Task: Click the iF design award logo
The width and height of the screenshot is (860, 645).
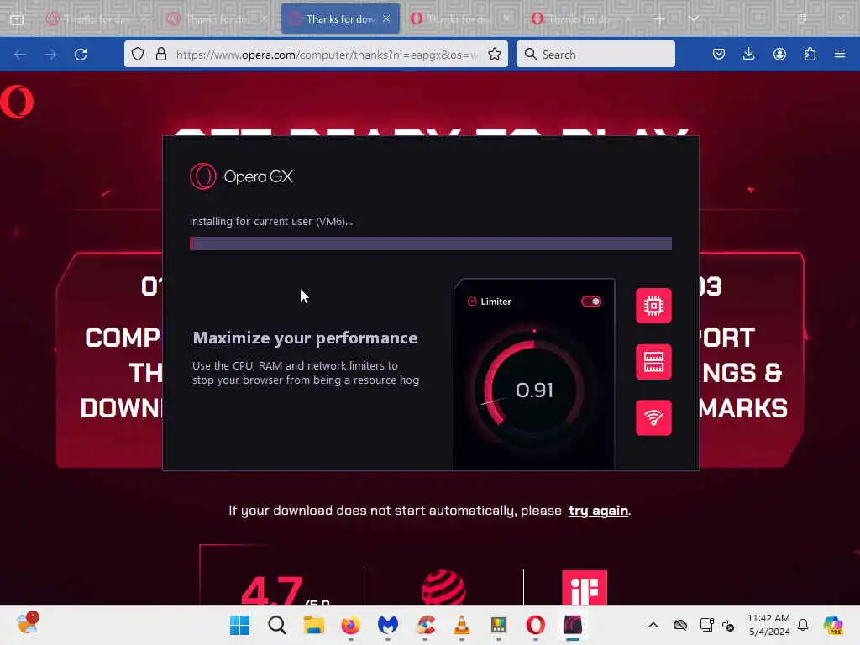Action: tap(585, 587)
